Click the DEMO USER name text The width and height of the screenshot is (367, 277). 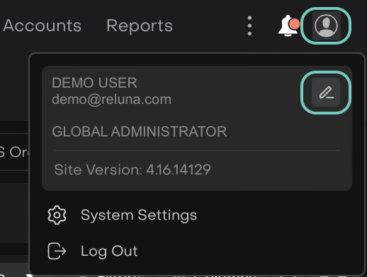(94, 83)
